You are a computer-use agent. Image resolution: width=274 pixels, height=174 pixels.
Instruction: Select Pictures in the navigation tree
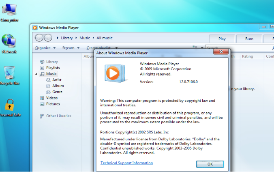pos(53,104)
